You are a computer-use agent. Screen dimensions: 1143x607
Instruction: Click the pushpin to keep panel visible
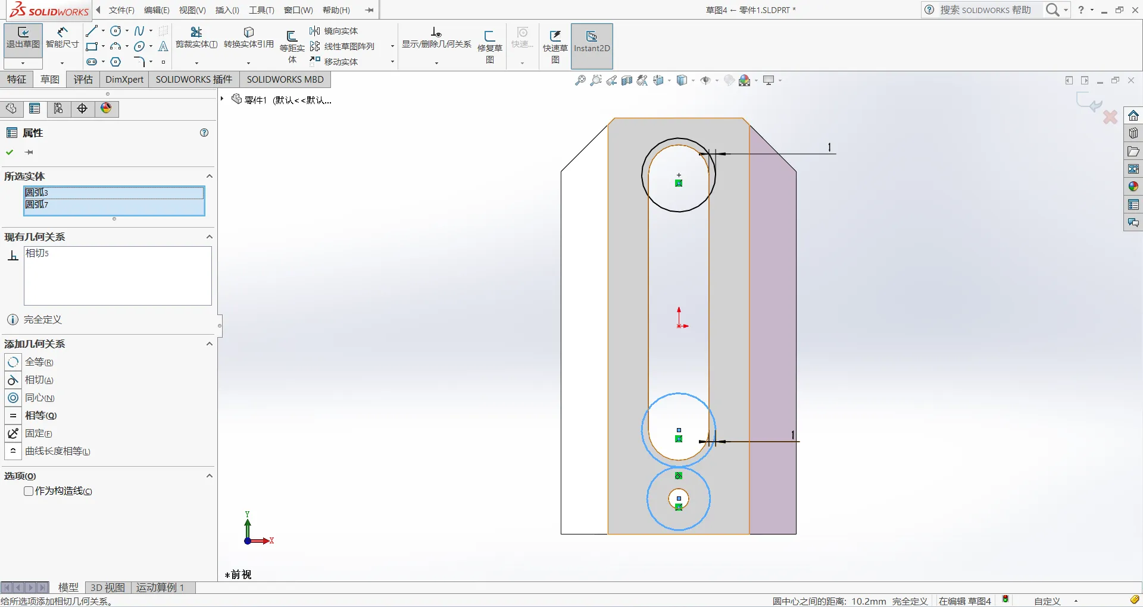point(29,152)
